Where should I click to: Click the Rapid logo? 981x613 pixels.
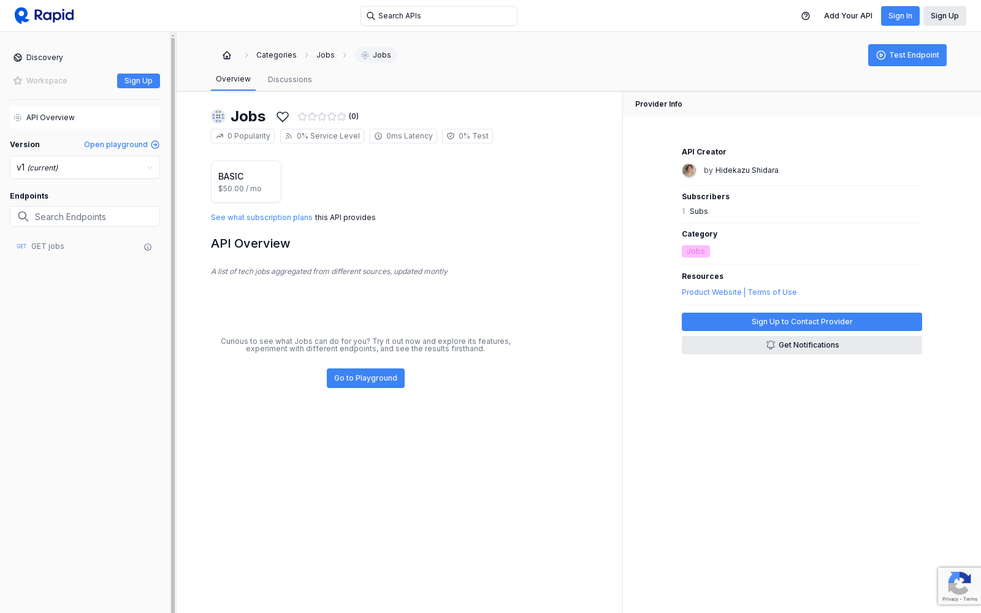44,15
